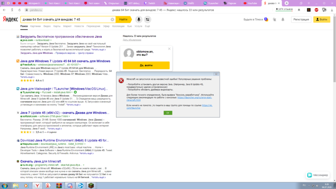The width and height of the screenshot is (336, 189).
Task: Expand the Ещё search categories menu
Action: (x=147, y=26)
